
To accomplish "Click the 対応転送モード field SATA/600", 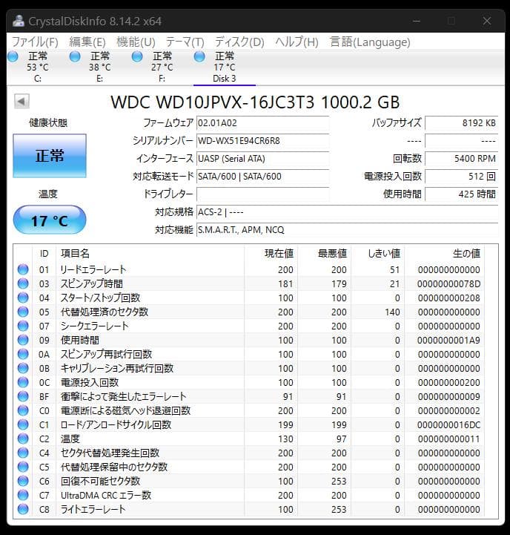I will point(263,176).
